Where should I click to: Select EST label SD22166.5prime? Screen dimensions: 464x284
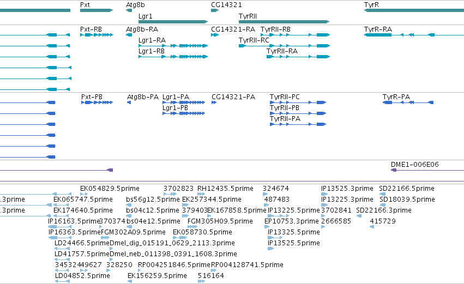click(x=407, y=189)
